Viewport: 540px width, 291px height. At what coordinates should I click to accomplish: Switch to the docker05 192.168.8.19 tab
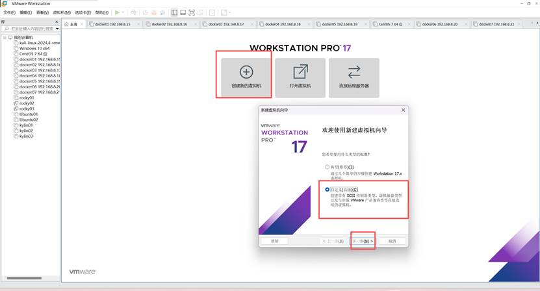click(x=340, y=24)
